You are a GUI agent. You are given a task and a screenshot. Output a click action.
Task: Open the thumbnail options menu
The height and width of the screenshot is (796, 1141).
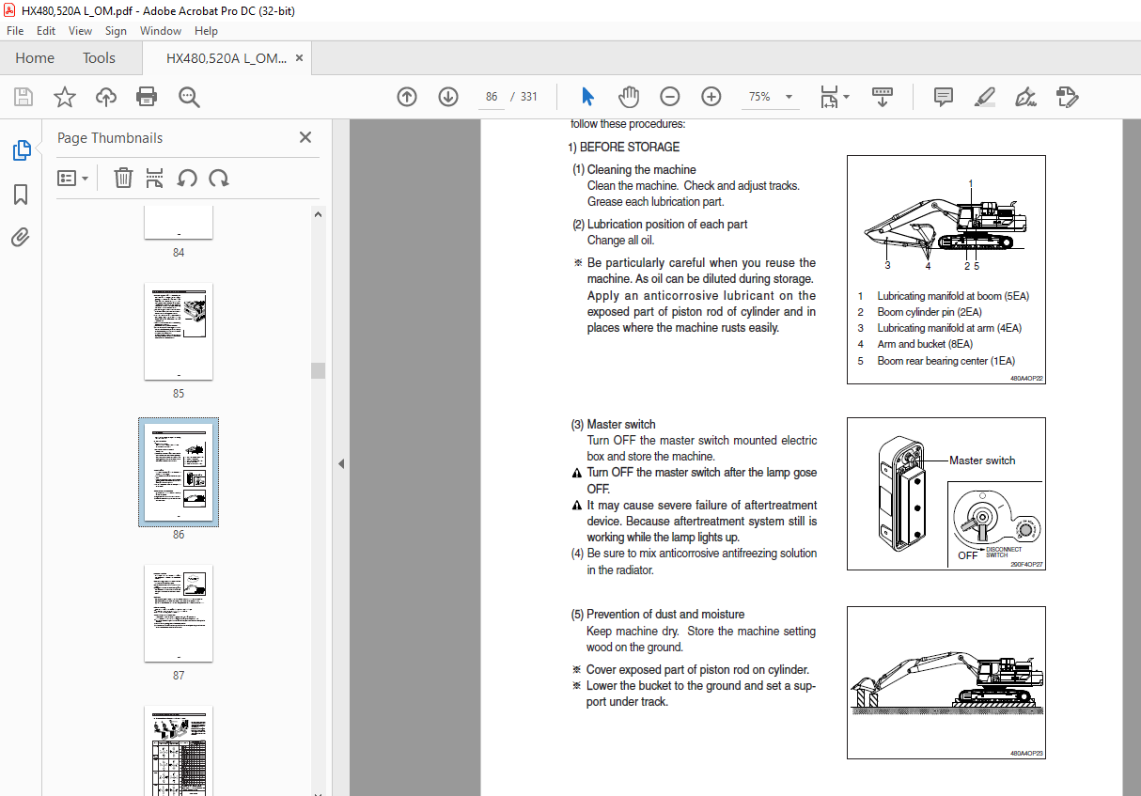73,178
